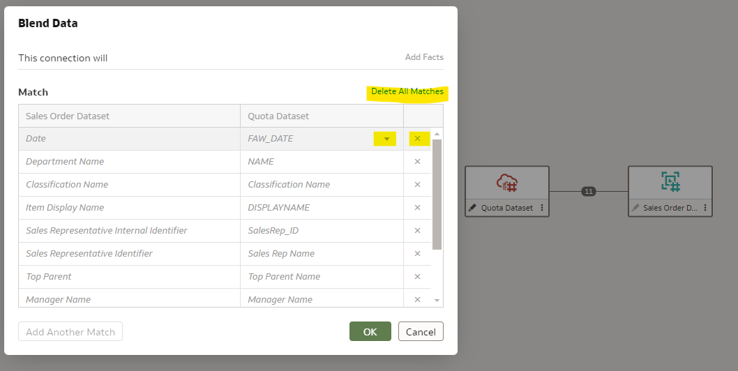Screen dimensions: 738x371
Task: Edit the Quota Dataset via pencil icon
Action: (x=472, y=208)
